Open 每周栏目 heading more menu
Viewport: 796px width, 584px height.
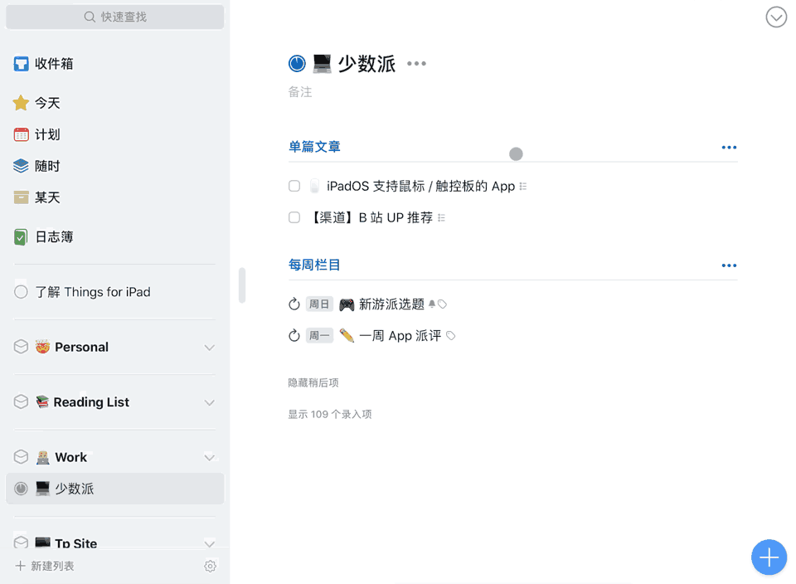click(x=729, y=265)
